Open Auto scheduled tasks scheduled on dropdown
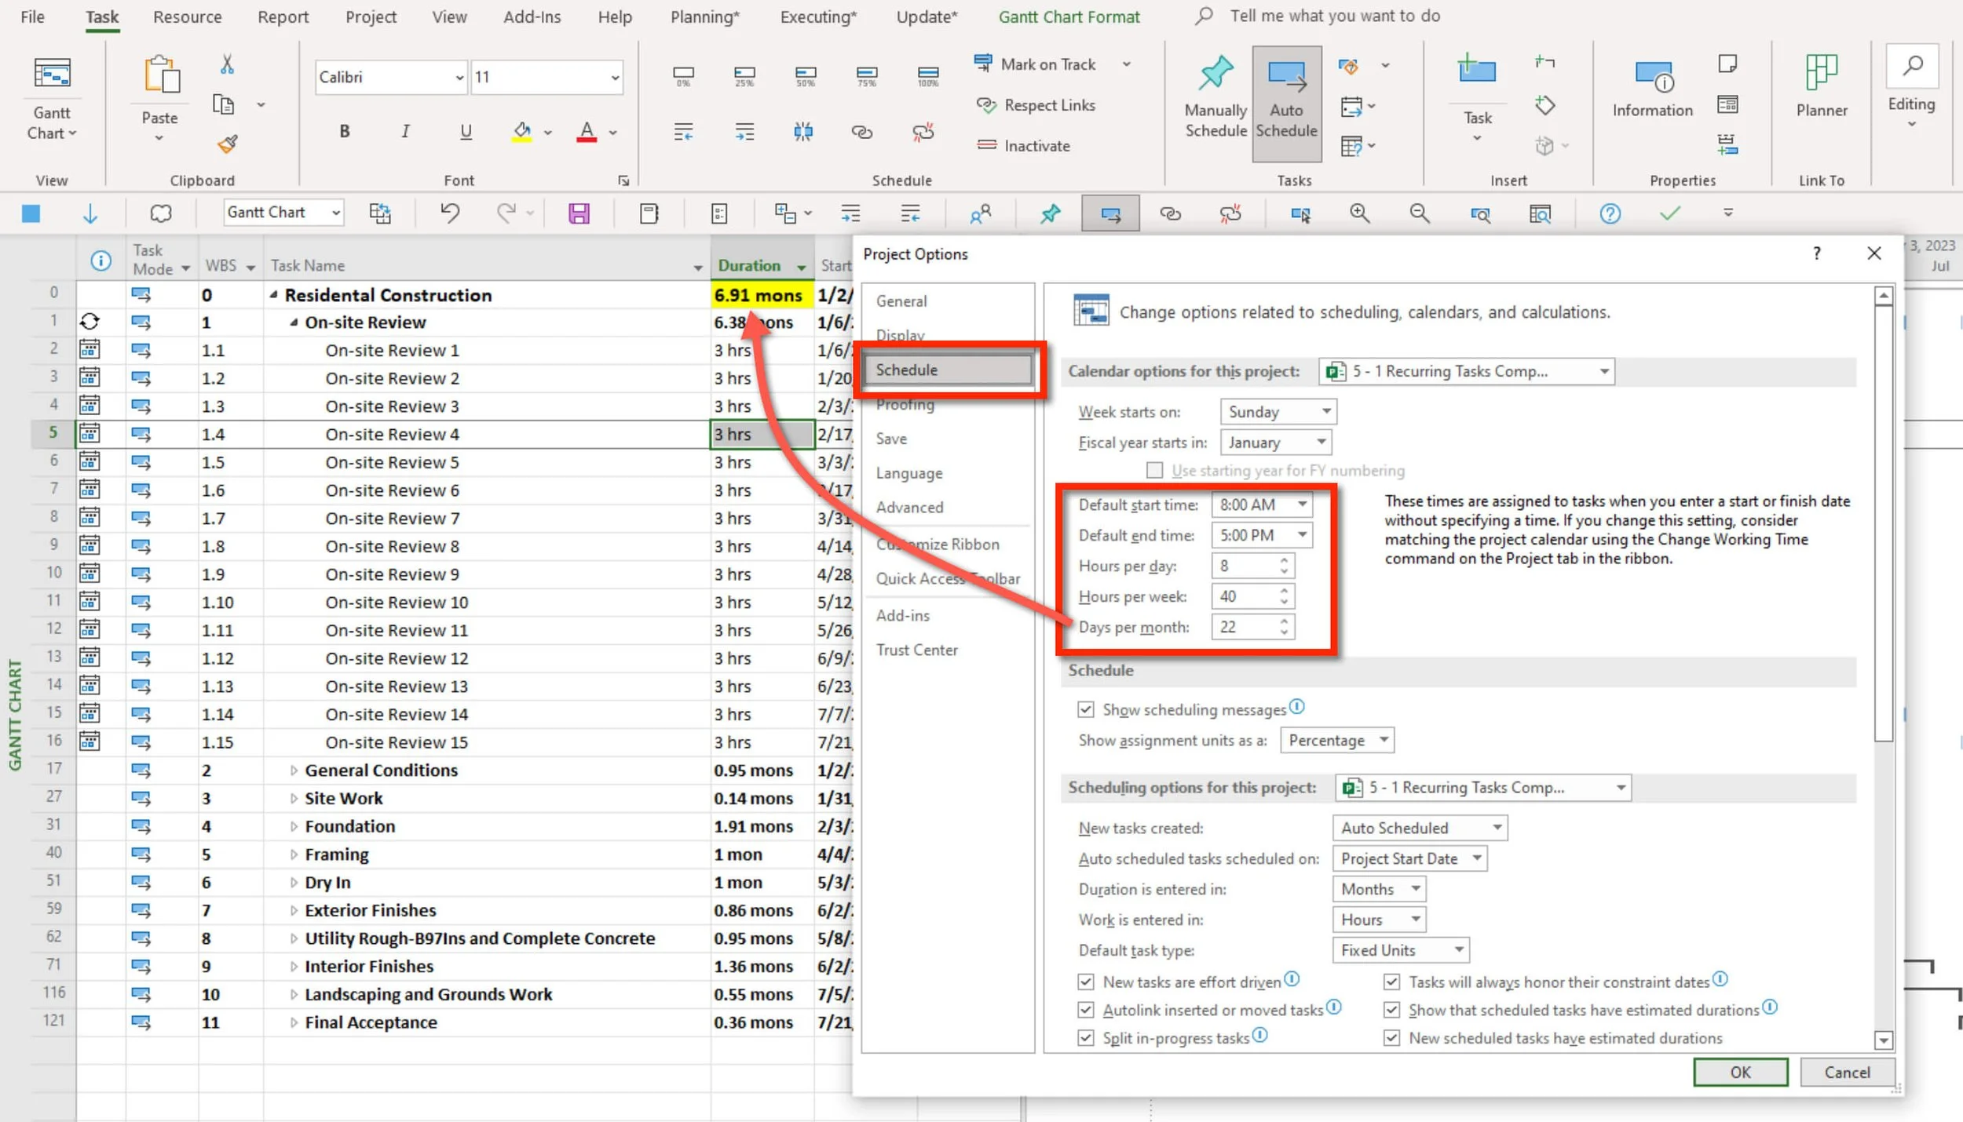Screen dimensions: 1963x1122 coord(1409,858)
